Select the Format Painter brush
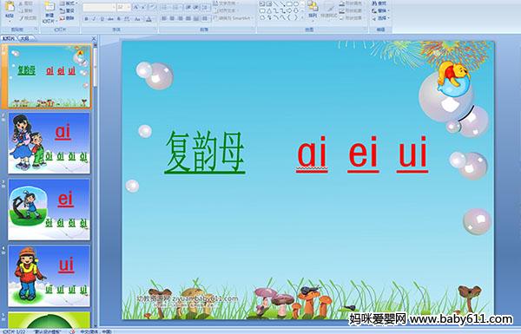 pyautogui.click(x=21, y=18)
